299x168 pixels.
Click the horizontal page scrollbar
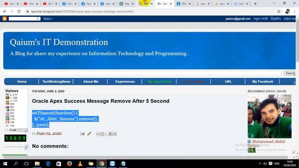pyautogui.click(x=145, y=157)
